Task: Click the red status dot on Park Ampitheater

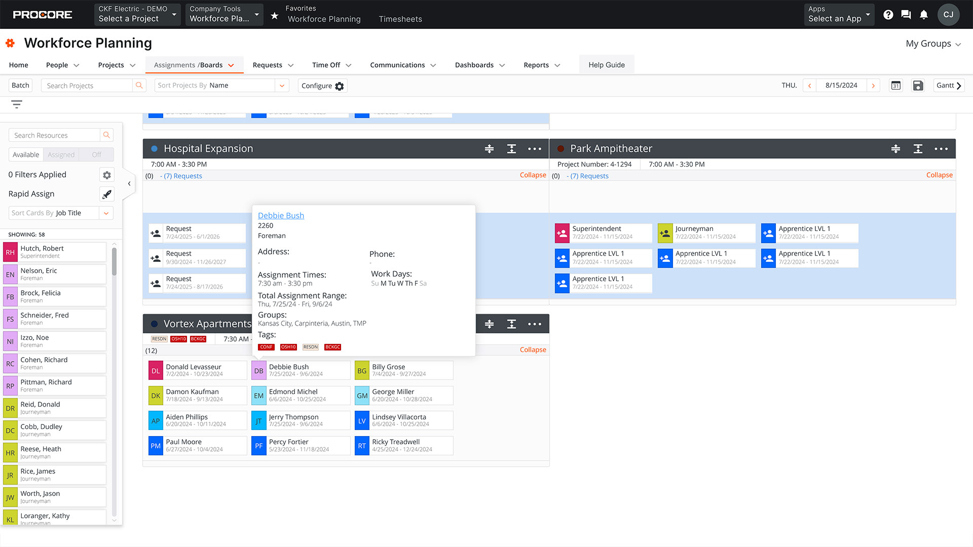Action: [x=560, y=148]
